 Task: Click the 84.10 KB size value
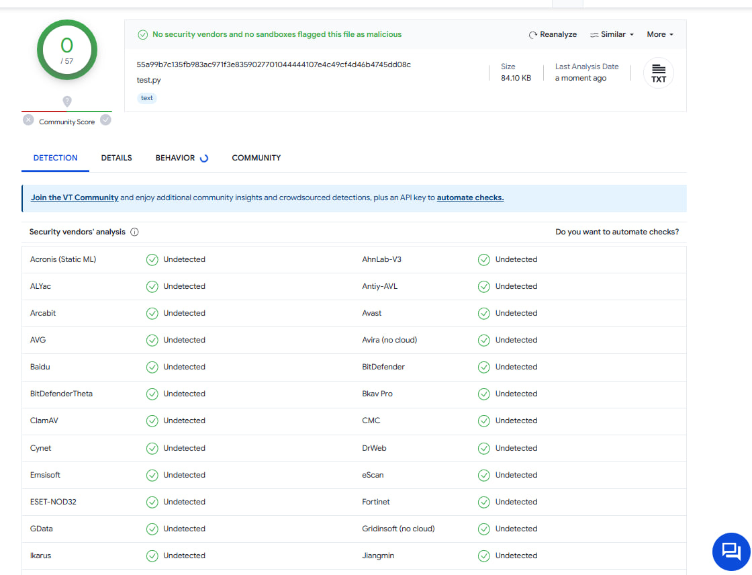tap(516, 78)
